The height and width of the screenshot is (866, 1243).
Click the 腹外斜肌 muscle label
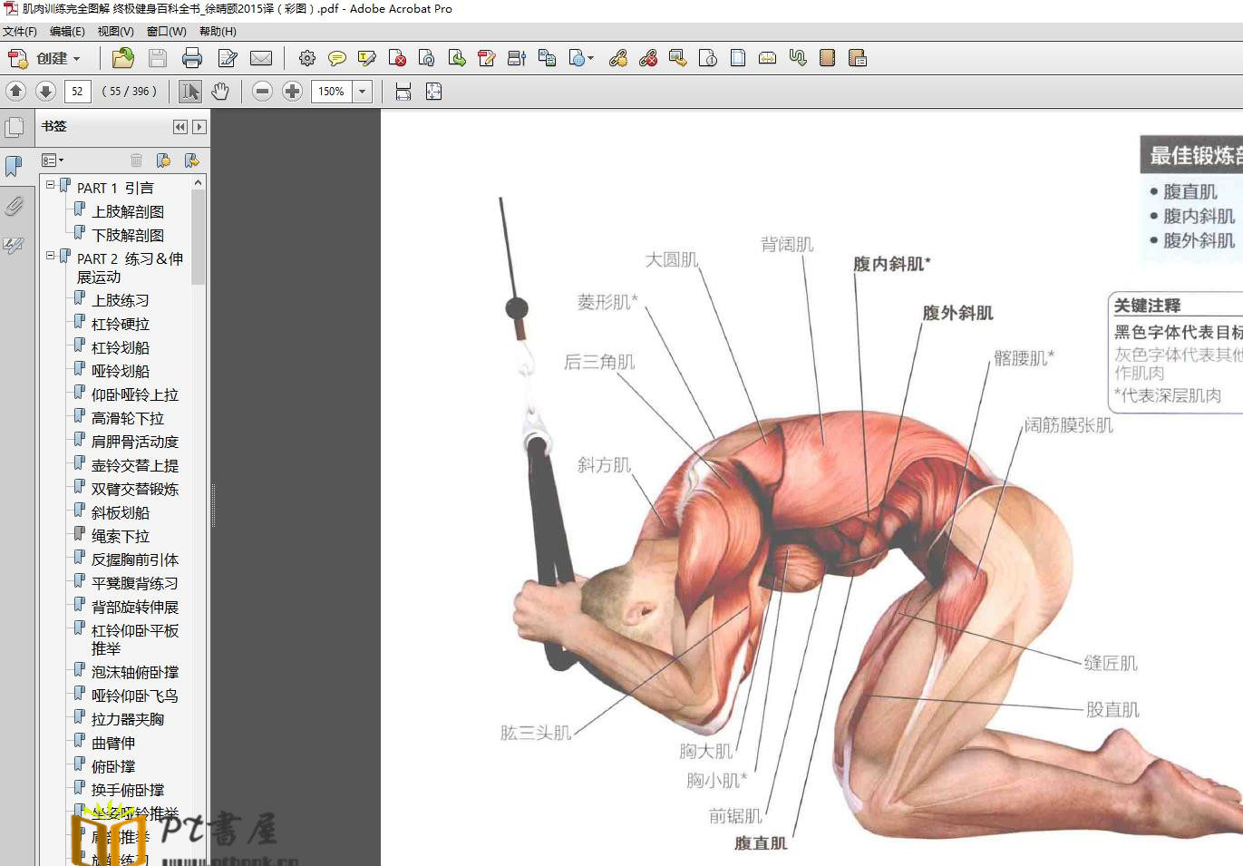coord(957,313)
